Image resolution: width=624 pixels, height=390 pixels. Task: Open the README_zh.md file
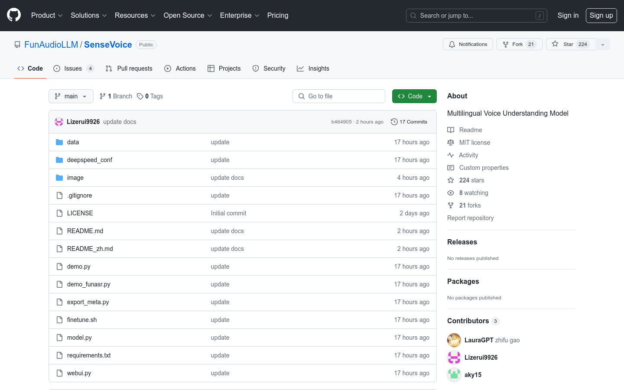click(x=90, y=249)
